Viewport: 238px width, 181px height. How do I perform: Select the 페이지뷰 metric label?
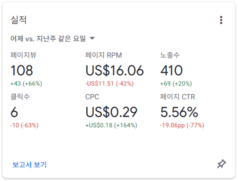pyautogui.click(x=23, y=55)
